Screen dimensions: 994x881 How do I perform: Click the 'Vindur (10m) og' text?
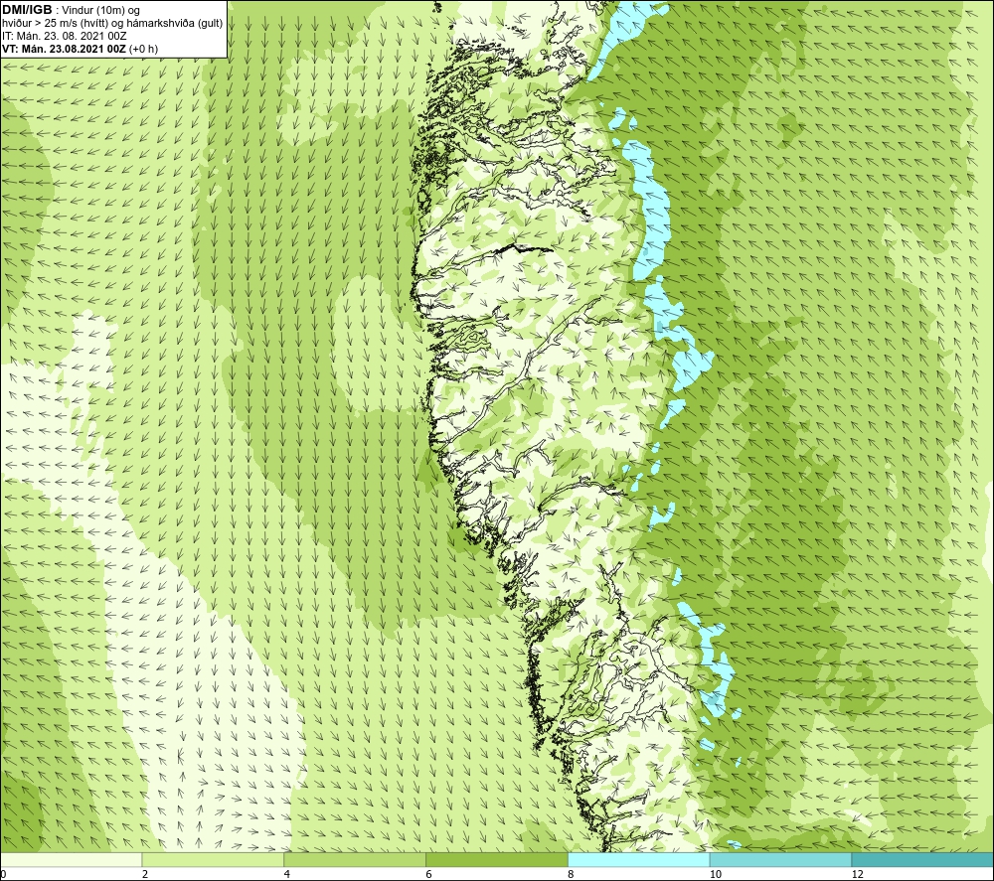pos(102,10)
